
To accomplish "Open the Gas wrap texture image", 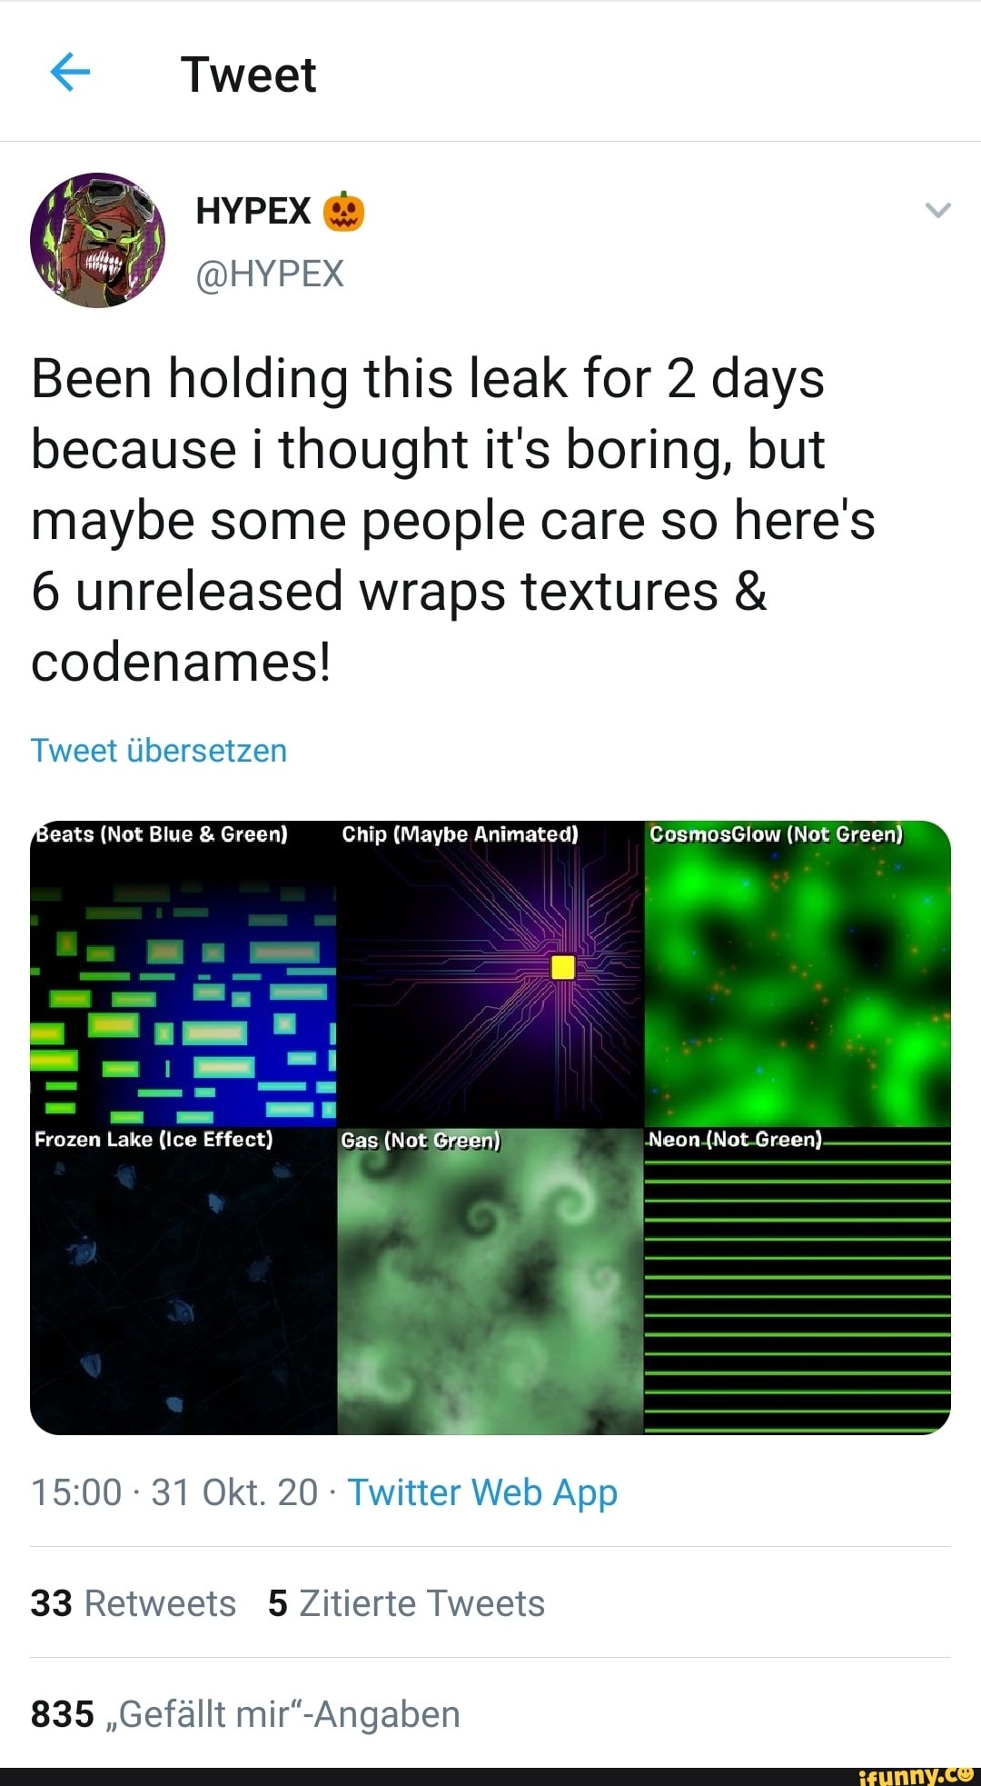I will 490,1283.
